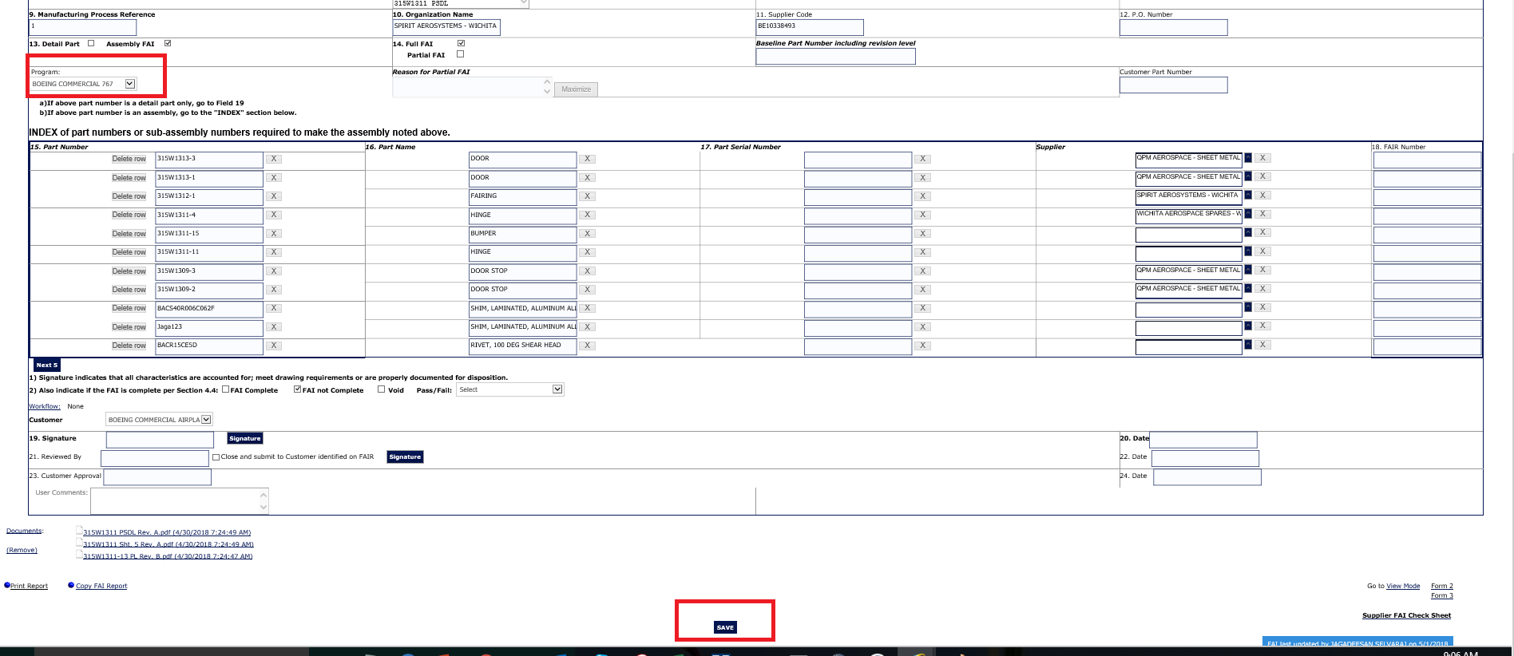The height and width of the screenshot is (656, 1514).
Task: Click the Next 5 button
Action: click(x=46, y=365)
